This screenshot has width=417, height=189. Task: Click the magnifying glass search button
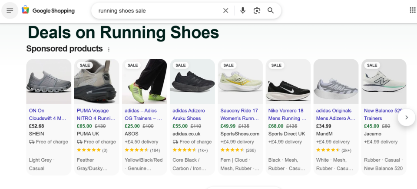[x=271, y=10]
